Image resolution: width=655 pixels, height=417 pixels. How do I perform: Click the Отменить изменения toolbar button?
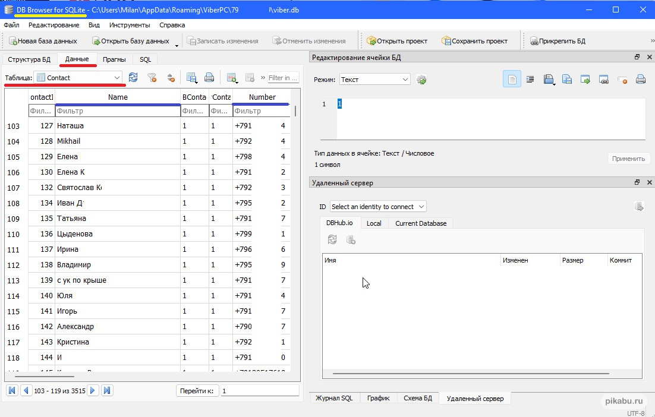click(309, 41)
